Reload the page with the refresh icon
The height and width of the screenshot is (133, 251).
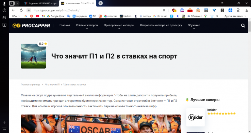pos(21,10)
